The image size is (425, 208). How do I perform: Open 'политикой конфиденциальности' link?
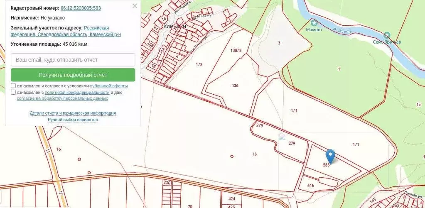point(77,93)
